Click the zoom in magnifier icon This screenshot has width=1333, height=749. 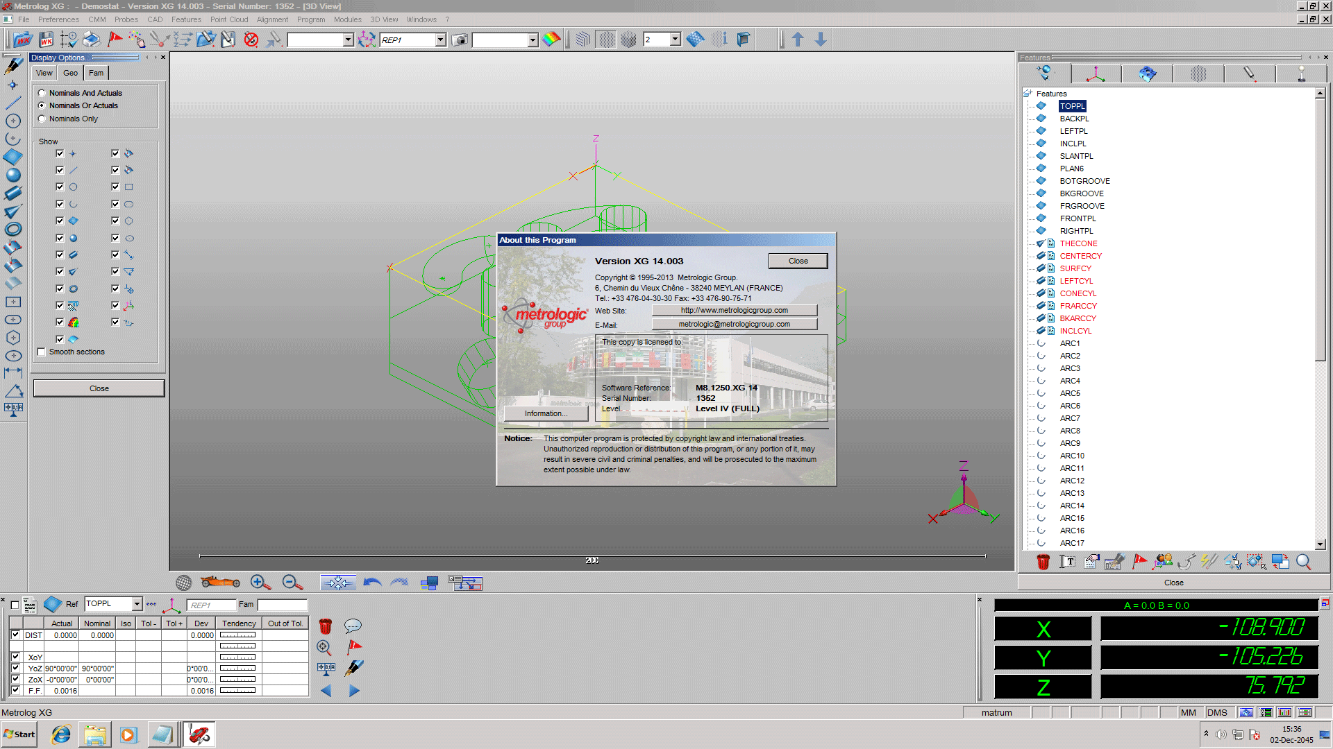(x=260, y=583)
